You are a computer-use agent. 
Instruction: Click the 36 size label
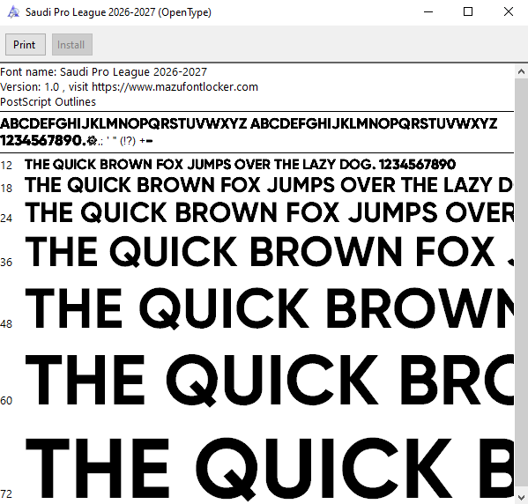click(6, 263)
